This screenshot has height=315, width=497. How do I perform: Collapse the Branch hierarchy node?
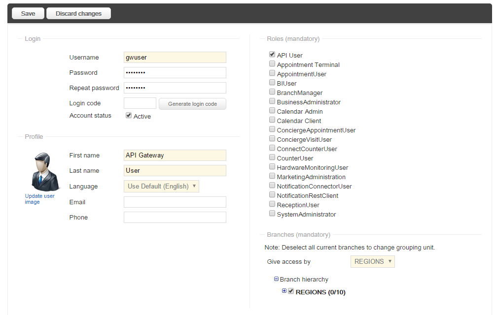[276, 279]
